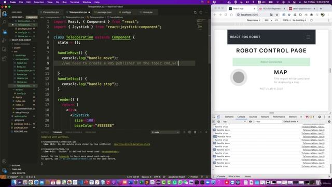This screenshot has height=187, width=332.
Task: Open the browser profile avatar
Action: coord(323,15)
